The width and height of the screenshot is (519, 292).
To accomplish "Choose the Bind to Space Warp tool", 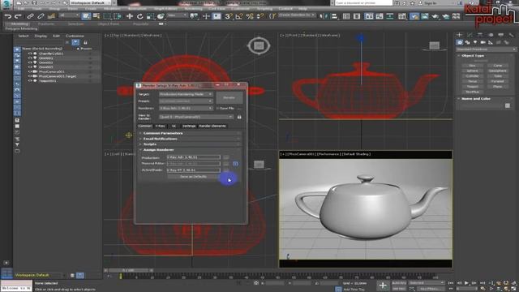I will click(51, 16).
